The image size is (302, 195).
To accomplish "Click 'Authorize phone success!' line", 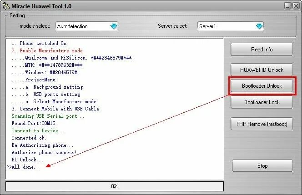I will (44, 152).
